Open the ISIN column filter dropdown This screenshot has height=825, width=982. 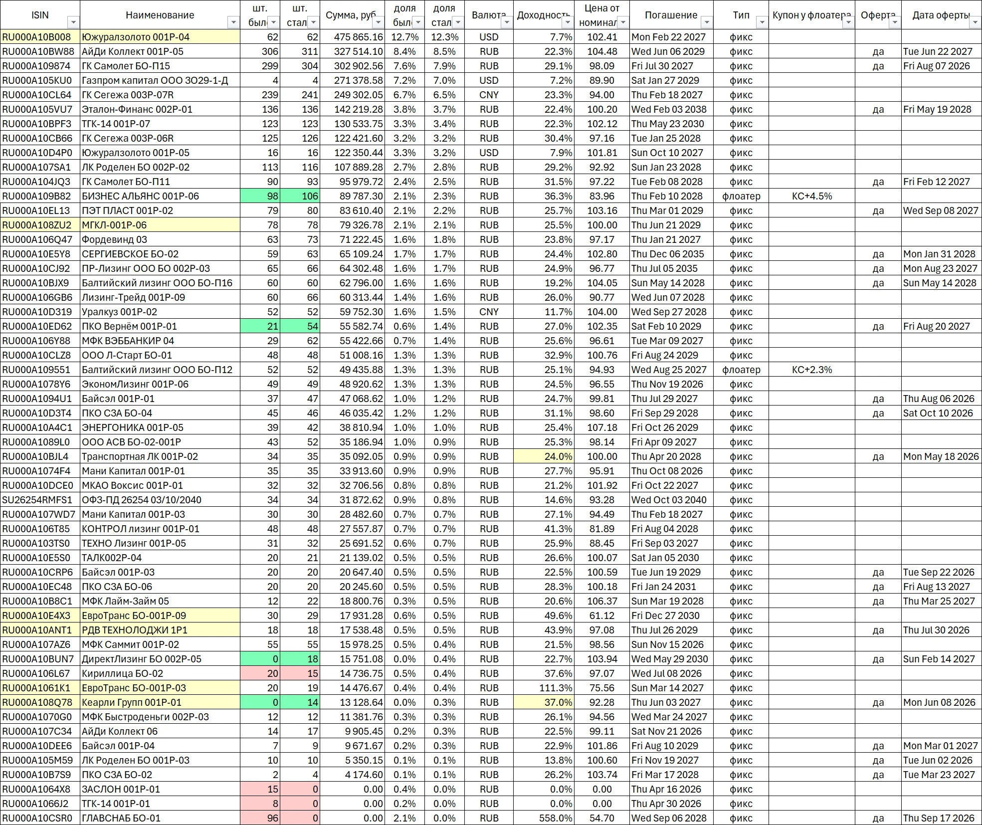pyautogui.click(x=73, y=22)
